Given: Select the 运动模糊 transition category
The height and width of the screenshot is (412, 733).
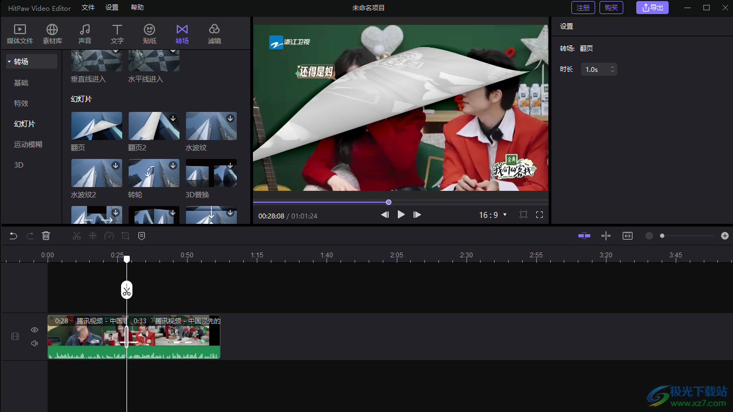Looking at the screenshot, I should click(x=28, y=144).
